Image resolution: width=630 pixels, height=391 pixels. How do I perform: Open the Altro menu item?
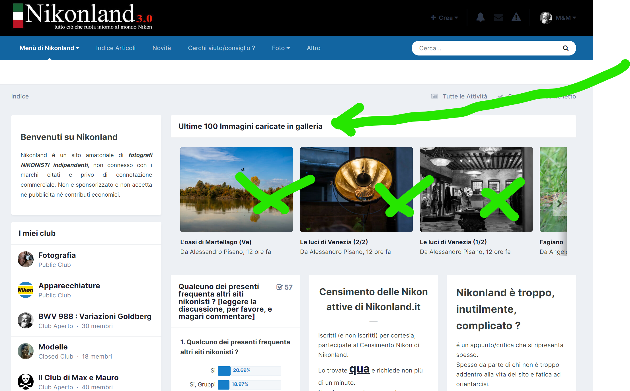[x=314, y=48]
